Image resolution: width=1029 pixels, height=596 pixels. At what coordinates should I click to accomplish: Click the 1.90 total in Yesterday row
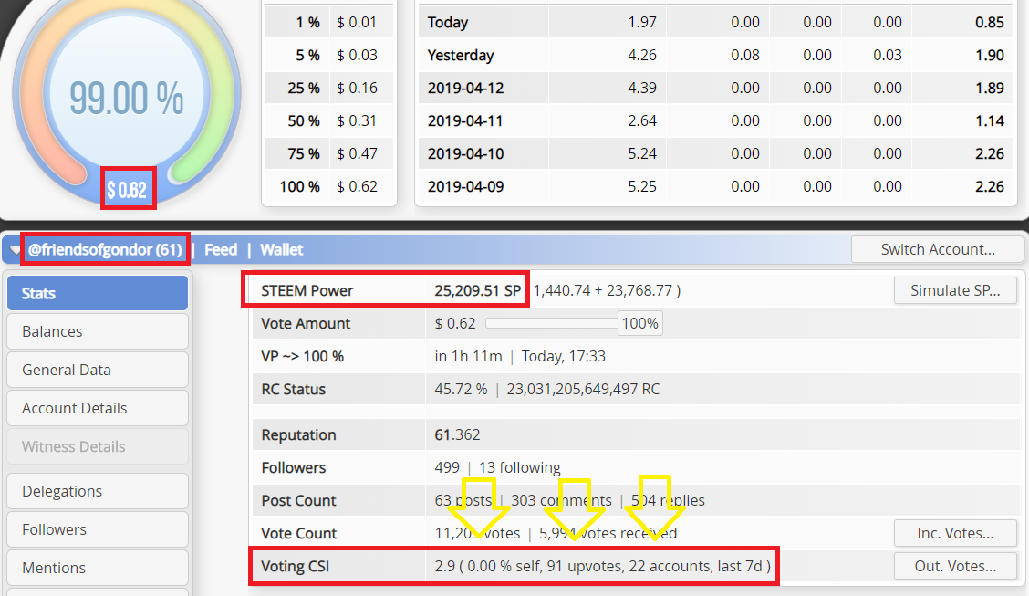pos(990,55)
